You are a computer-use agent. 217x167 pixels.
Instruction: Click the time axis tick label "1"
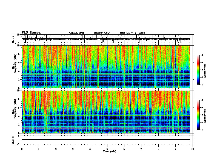click(x=39, y=149)
